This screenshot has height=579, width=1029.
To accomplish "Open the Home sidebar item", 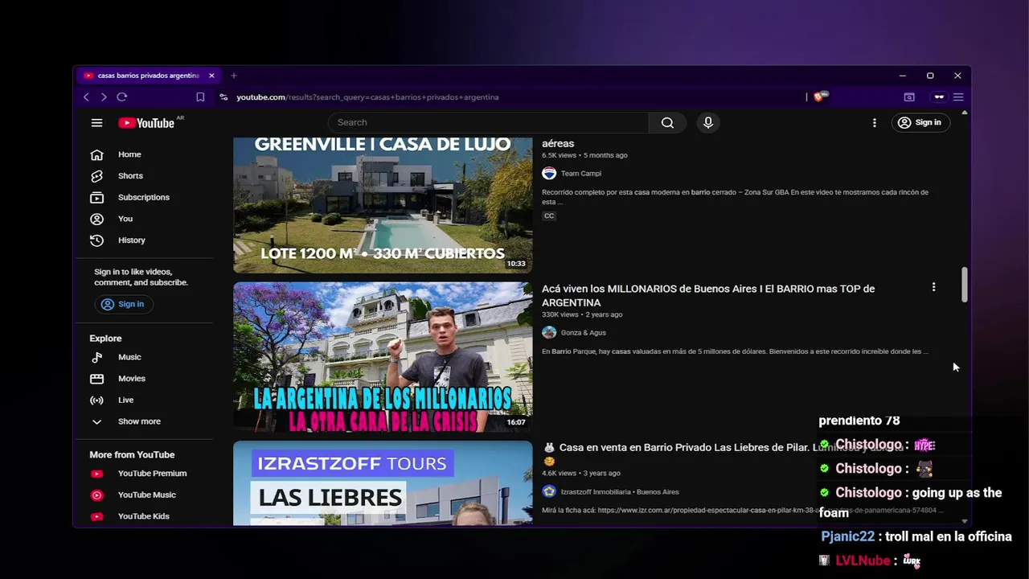I will 145,154.
